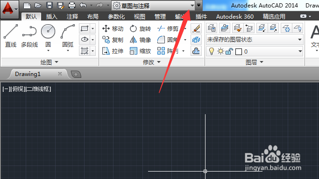Open the ellipse tool flyout arrow
The height and width of the screenshot is (179, 319).
click(x=93, y=40)
